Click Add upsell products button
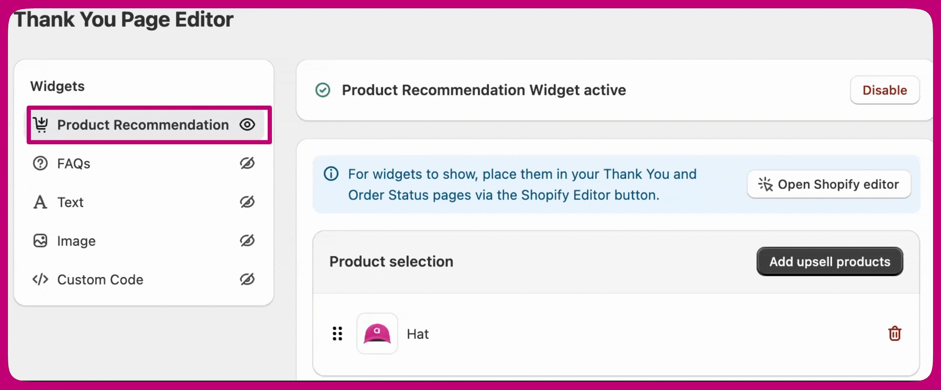 point(830,261)
